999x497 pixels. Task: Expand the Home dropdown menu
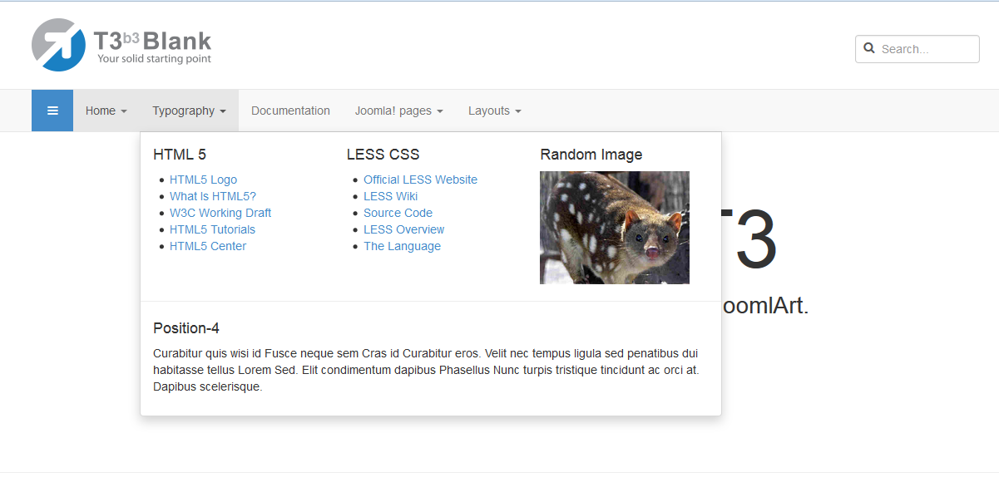click(x=106, y=111)
